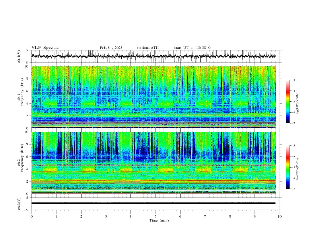Click the "-3" label on ch.2 colorbar
The height and width of the screenshot is (243, 315).
tap(294, 146)
